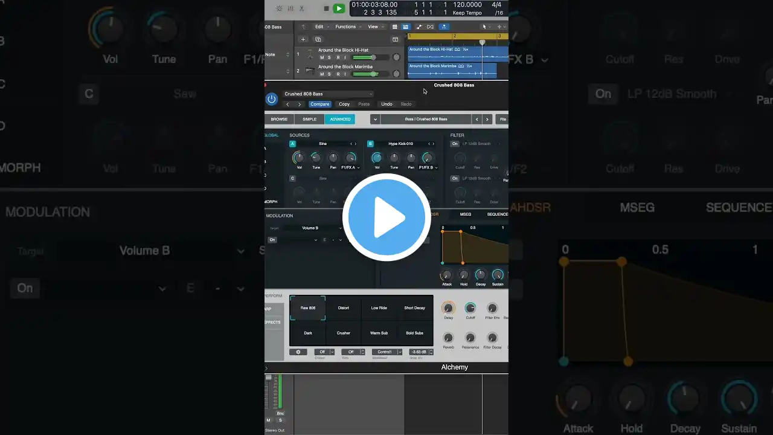Go to previous plugin setting arrow

pos(287,104)
